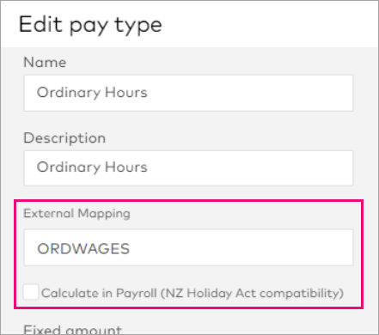
Task: Click the External Mapping label
Action: [76, 213]
